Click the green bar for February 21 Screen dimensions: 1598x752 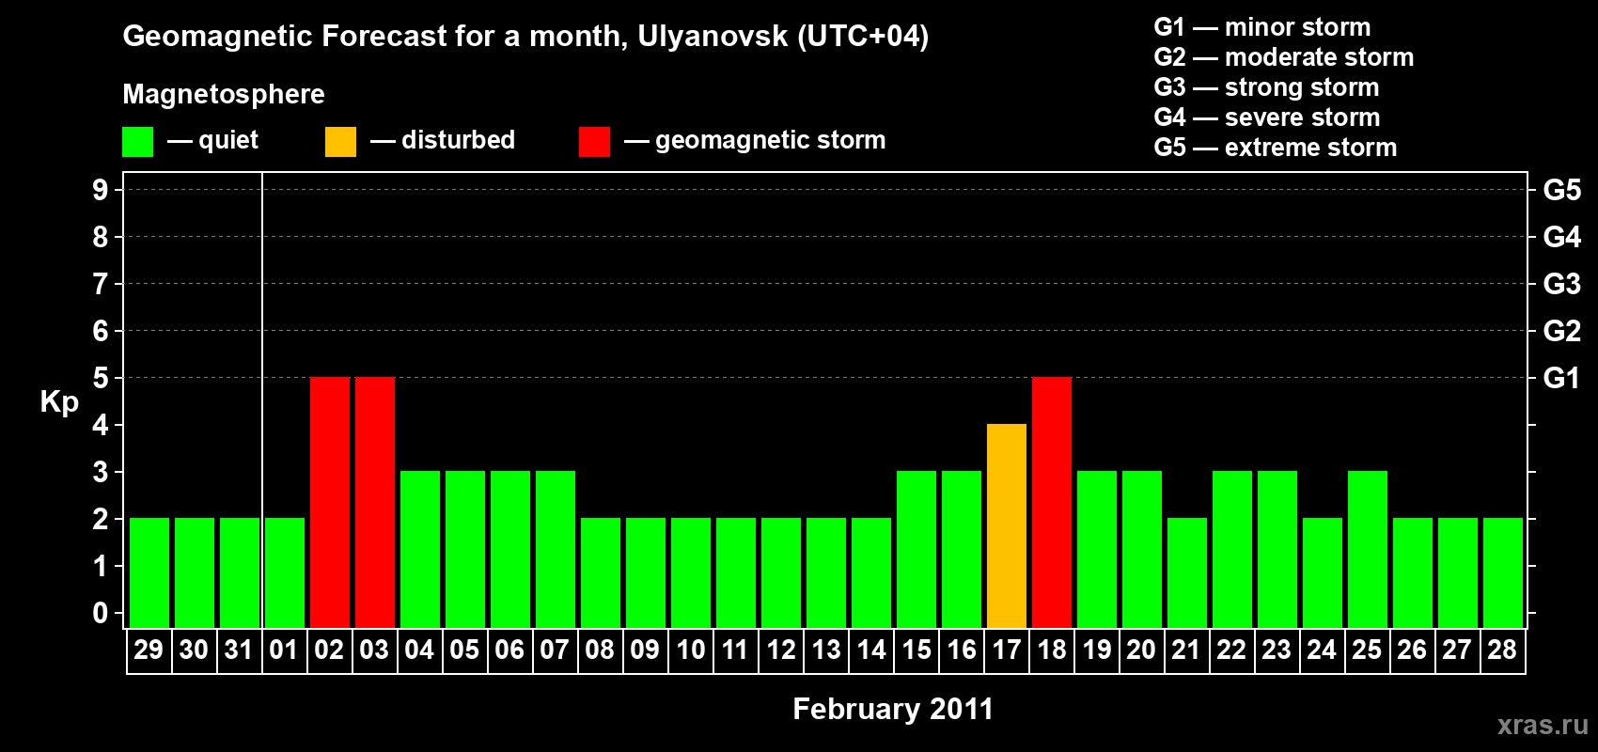click(1187, 572)
